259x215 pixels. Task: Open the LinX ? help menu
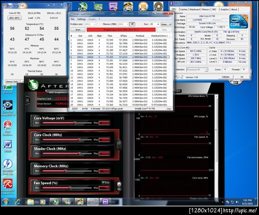(99, 19)
